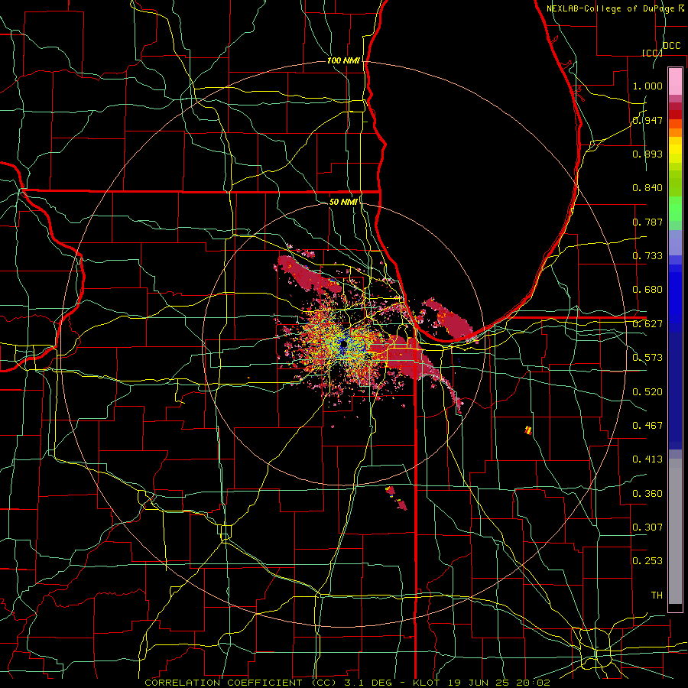
Task: Click the TH label on the legend
Action: point(657,596)
